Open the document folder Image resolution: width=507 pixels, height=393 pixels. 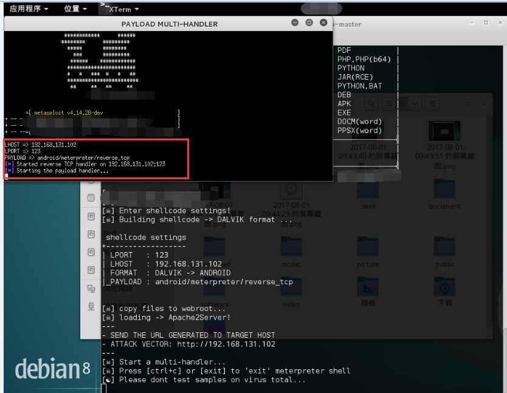point(444,193)
